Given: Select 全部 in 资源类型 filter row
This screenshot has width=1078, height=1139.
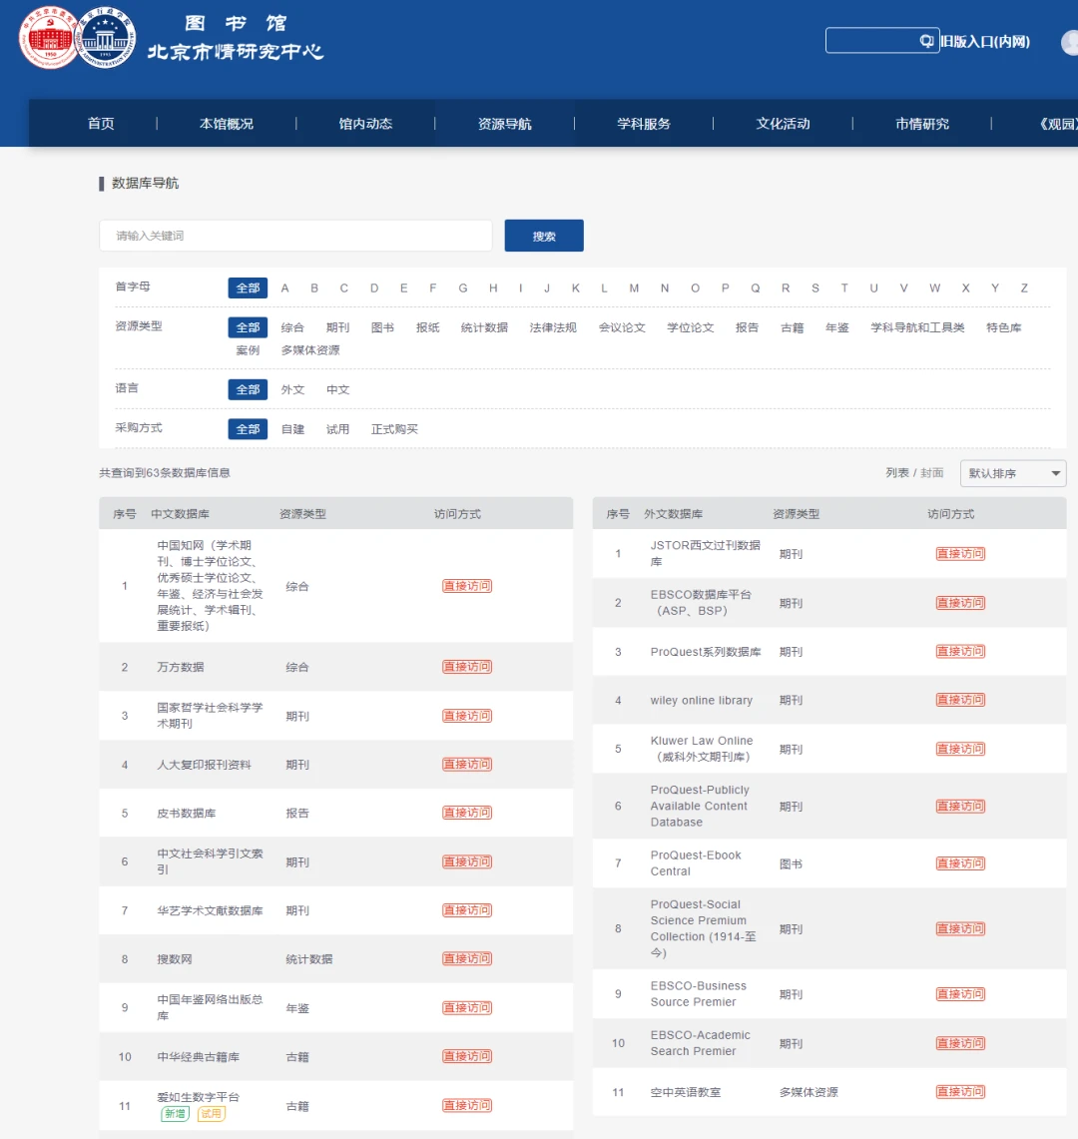Looking at the screenshot, I should (248, 327).
